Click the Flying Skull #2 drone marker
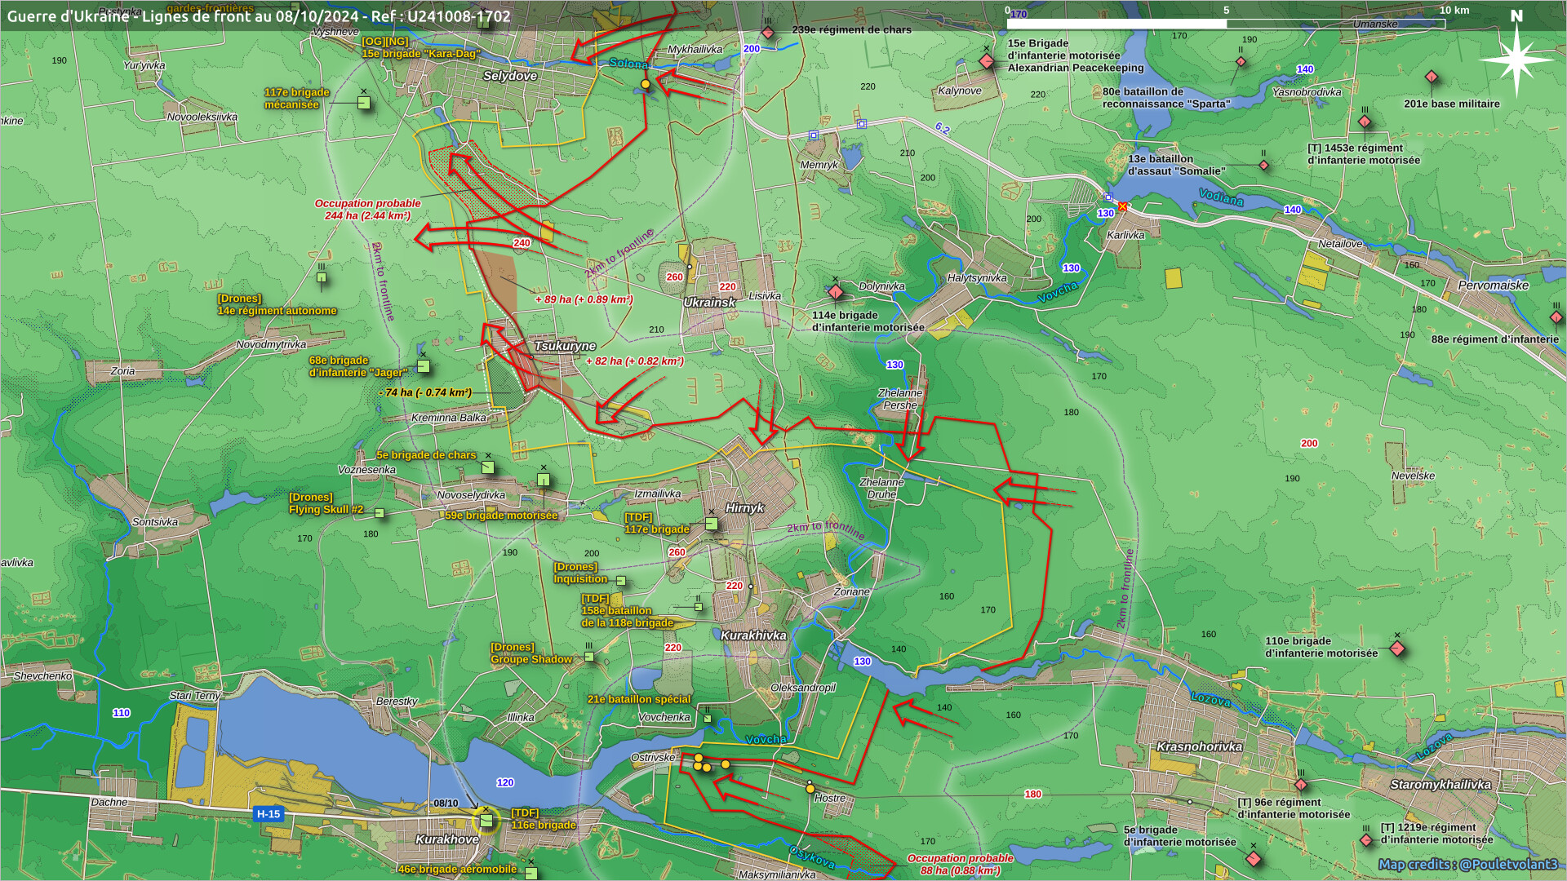The image size is (1567, 881). 380,513
